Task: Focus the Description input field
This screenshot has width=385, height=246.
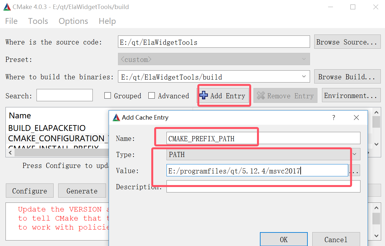Action: pyautogui.click(x=263, y=187)
